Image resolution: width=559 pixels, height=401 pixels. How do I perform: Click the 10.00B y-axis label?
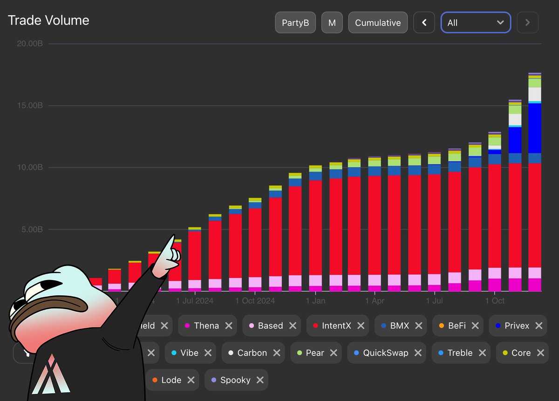[30, 167]
